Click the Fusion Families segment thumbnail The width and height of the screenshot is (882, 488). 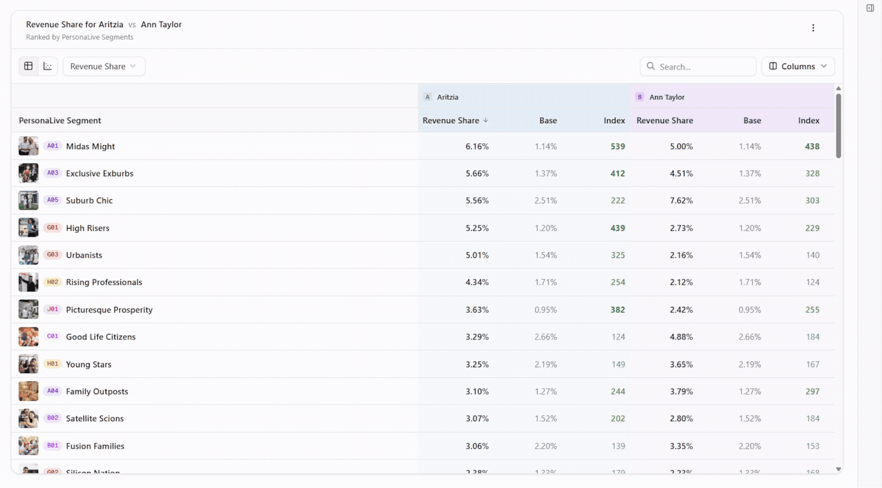coord(28,446)
